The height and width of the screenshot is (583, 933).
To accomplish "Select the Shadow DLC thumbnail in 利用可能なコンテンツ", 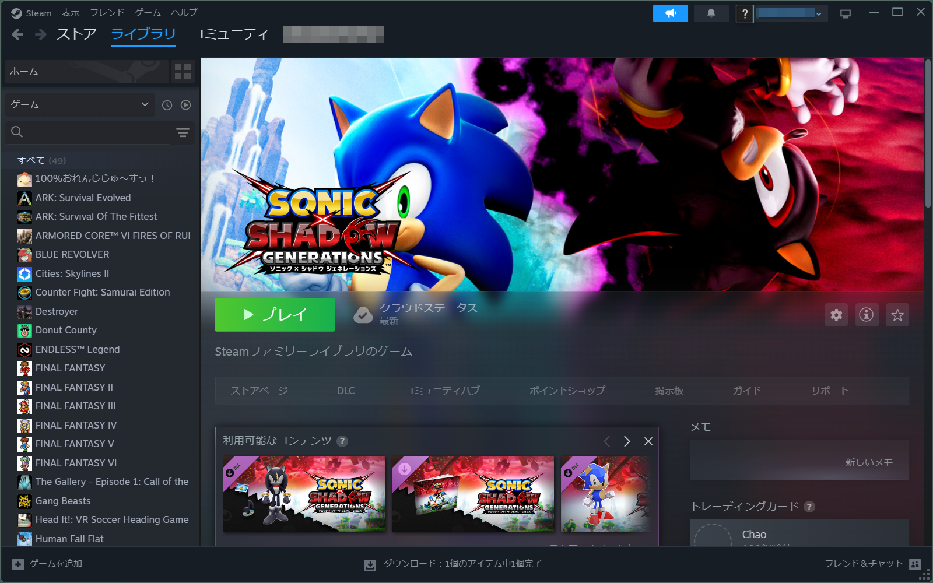I will (304, 494).
